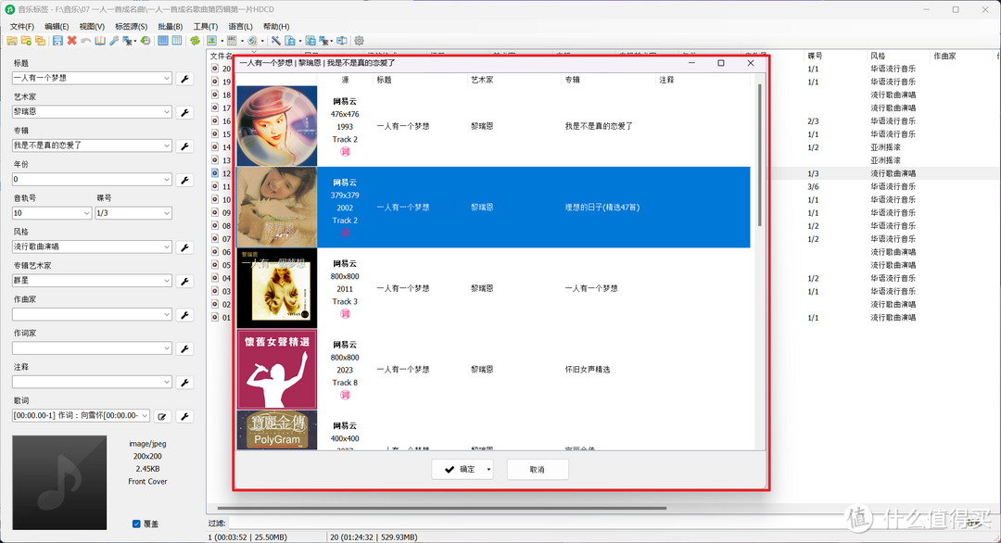
Task: Toggle the checkbox next to track 05 in the file list
Action: pyautogui.click(x=214, y=264)
